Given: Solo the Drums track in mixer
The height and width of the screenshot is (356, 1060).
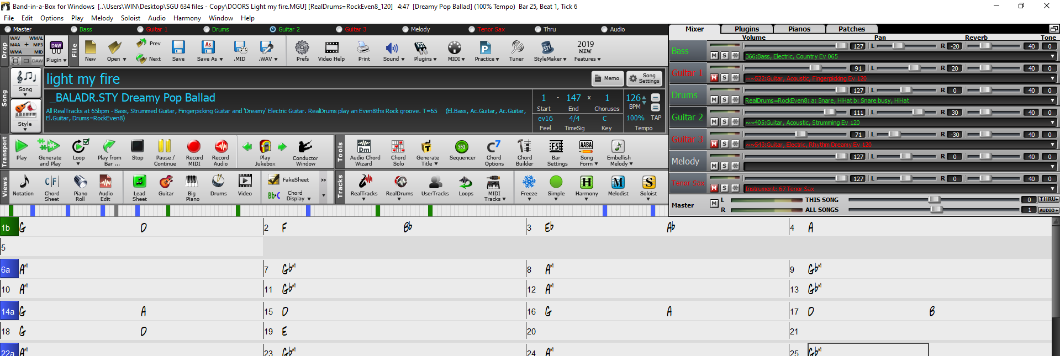Looking at the screenshot, I should point(725,100).
